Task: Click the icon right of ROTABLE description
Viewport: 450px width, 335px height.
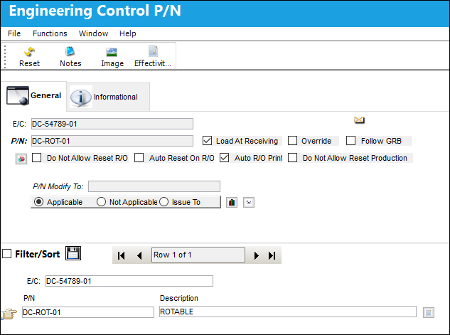Action: [x=429, y=312]
